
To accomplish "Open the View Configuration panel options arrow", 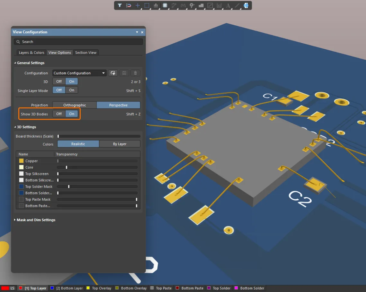I will point(137,32).
